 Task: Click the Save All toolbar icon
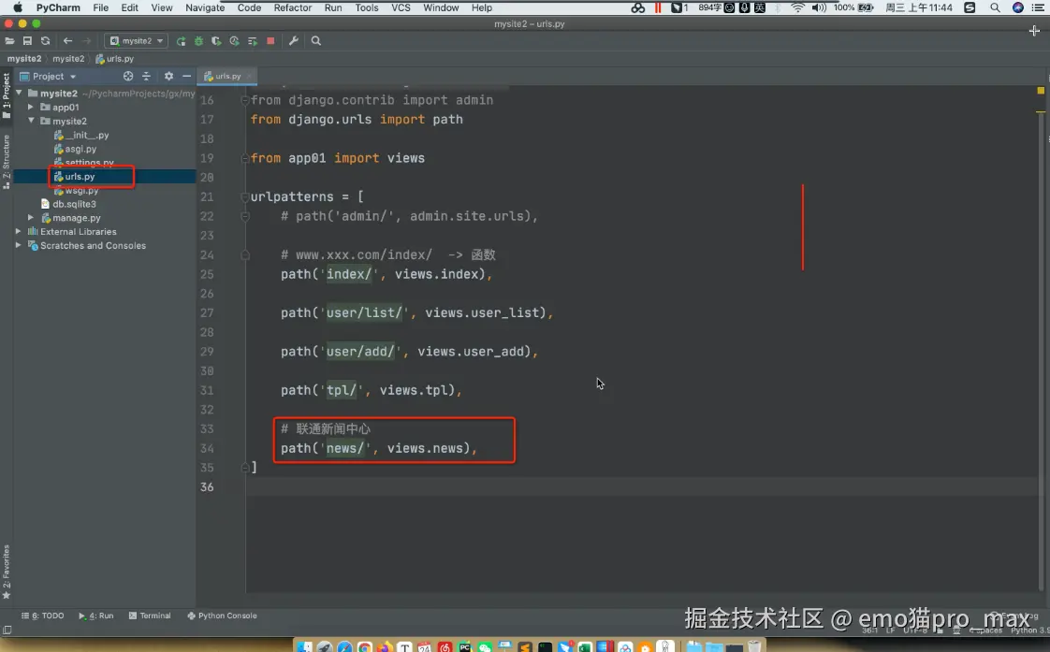pos(27,41)
